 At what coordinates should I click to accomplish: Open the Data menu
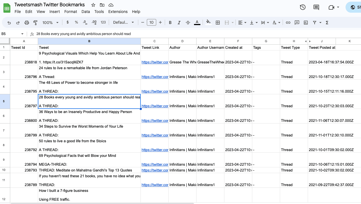[x=86, y=12]
